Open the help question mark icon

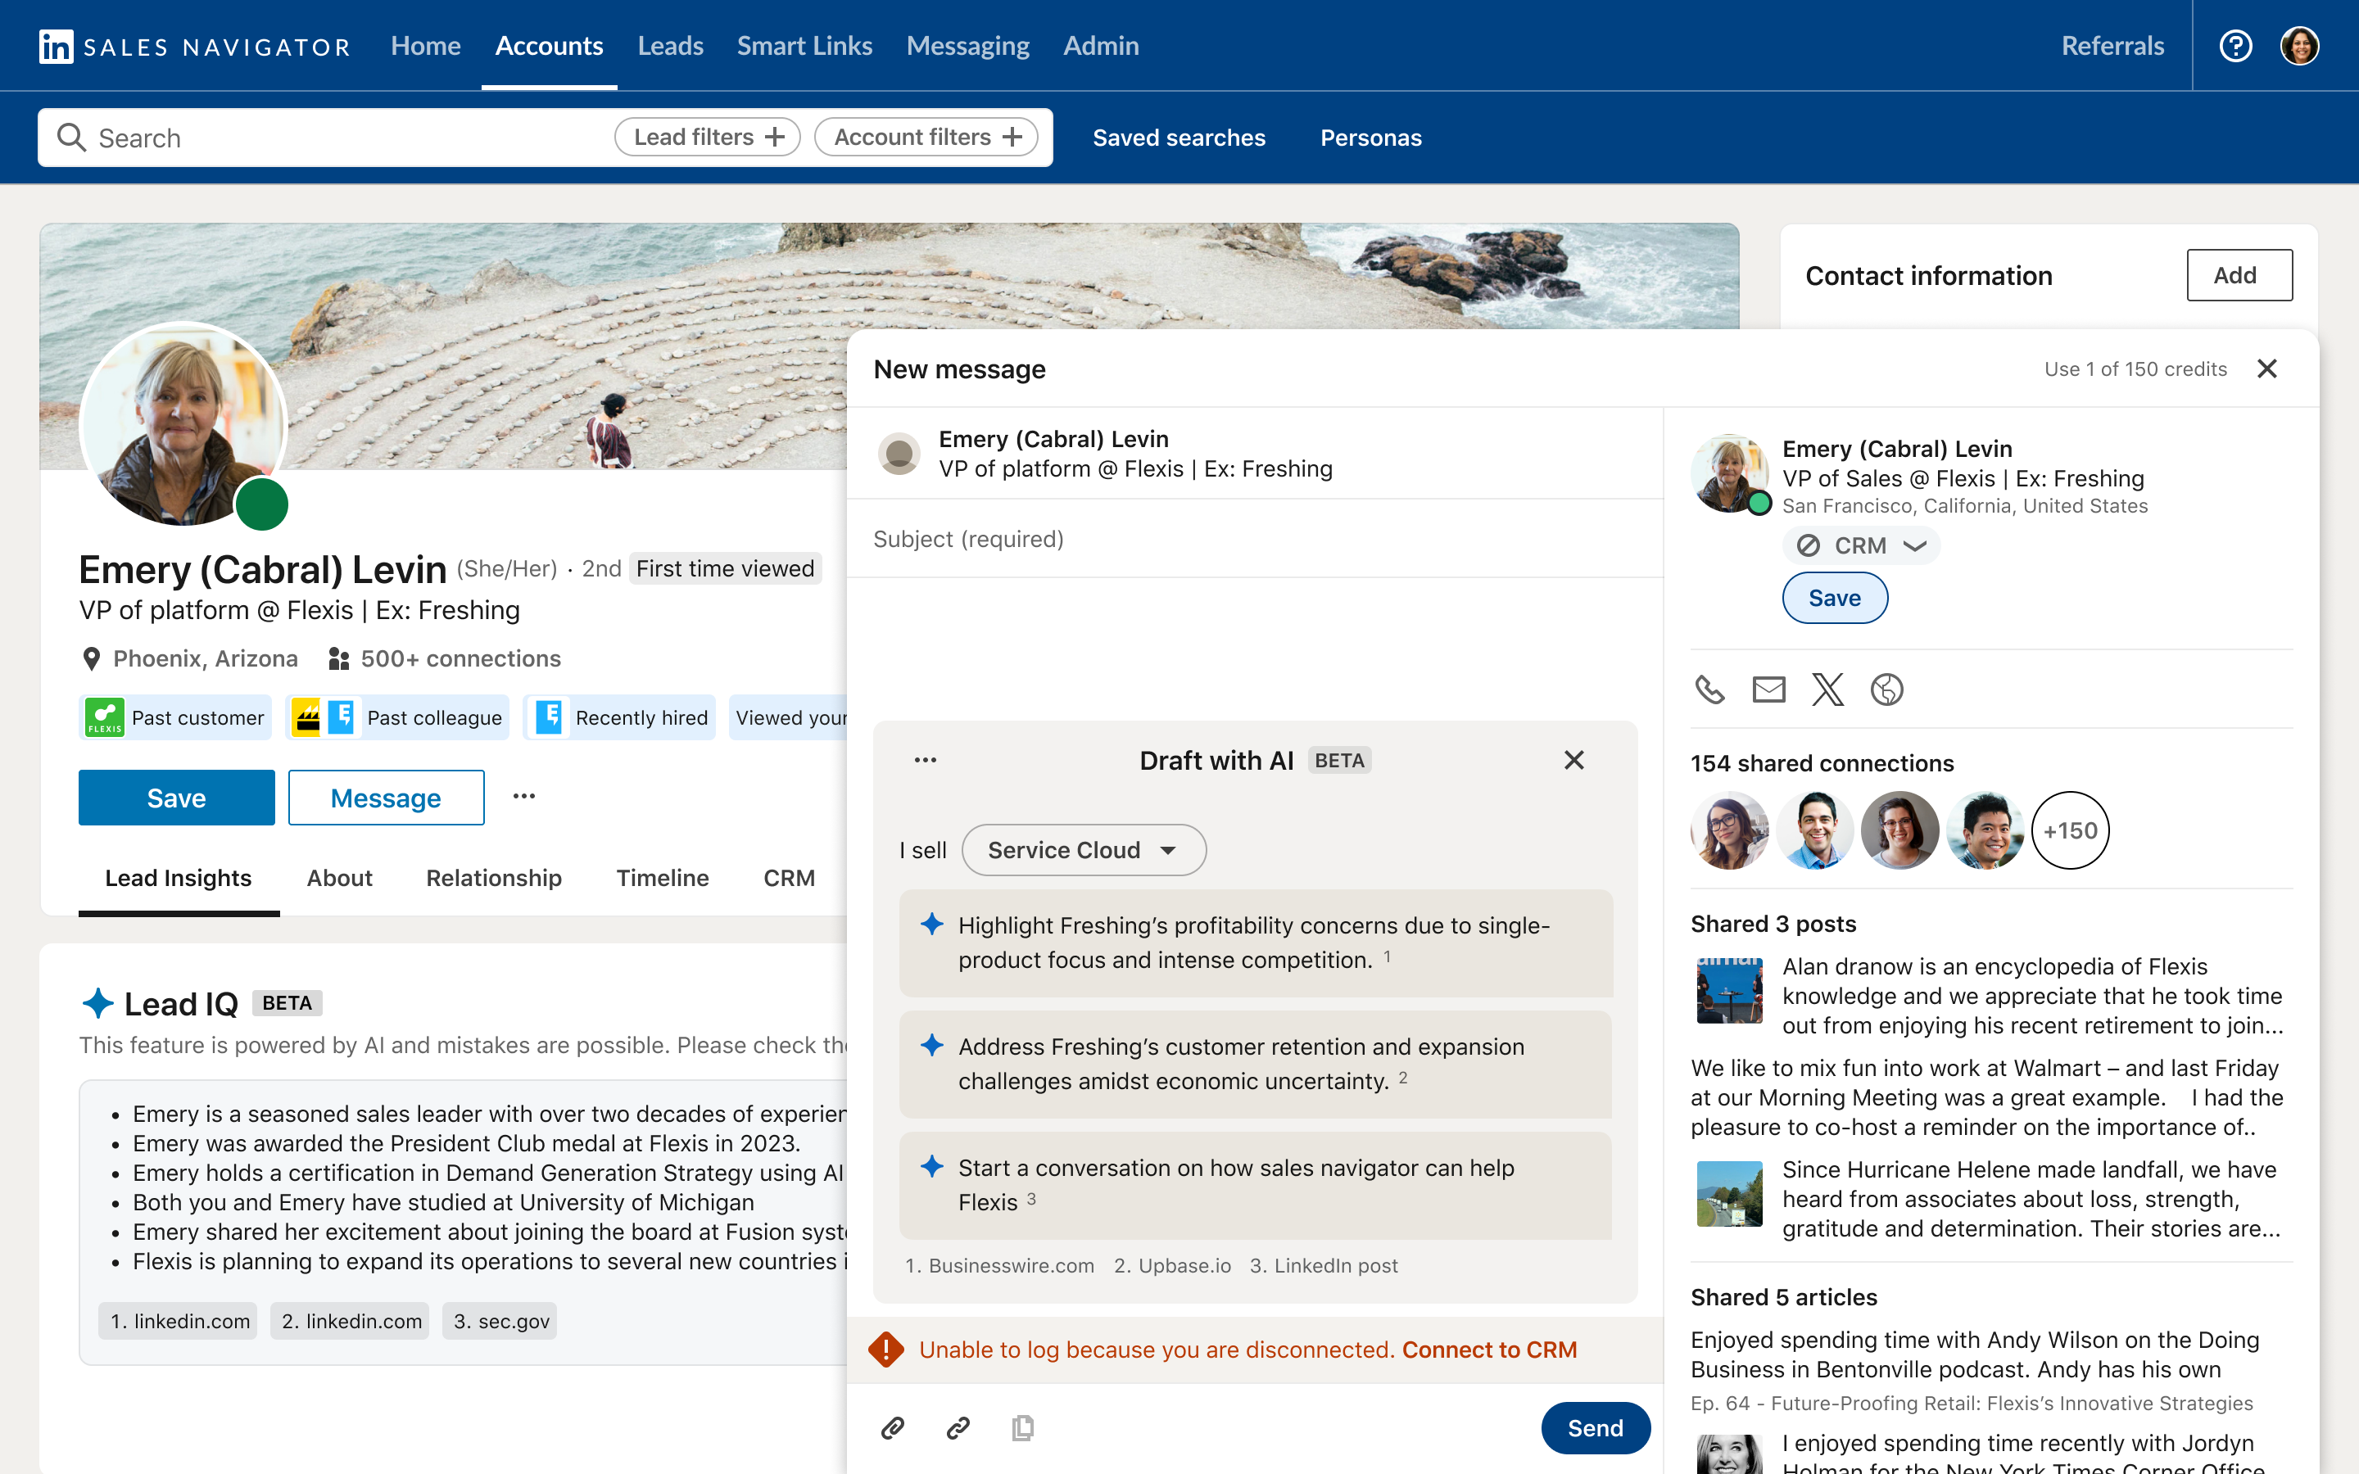tap(2235, 46)
